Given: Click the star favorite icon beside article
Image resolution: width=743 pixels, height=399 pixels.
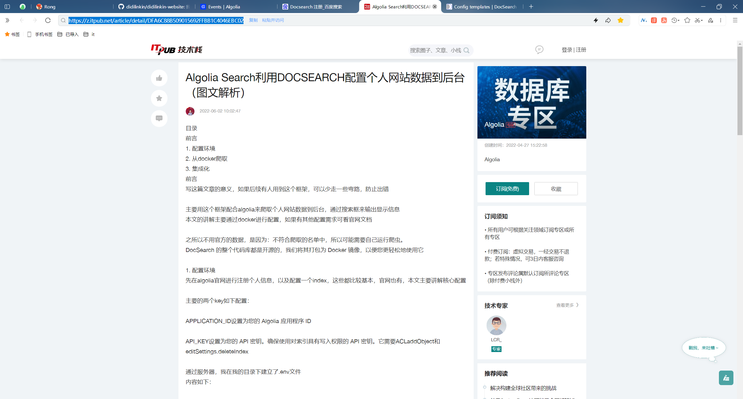Looking at the screenshot, I should [159, 98].
